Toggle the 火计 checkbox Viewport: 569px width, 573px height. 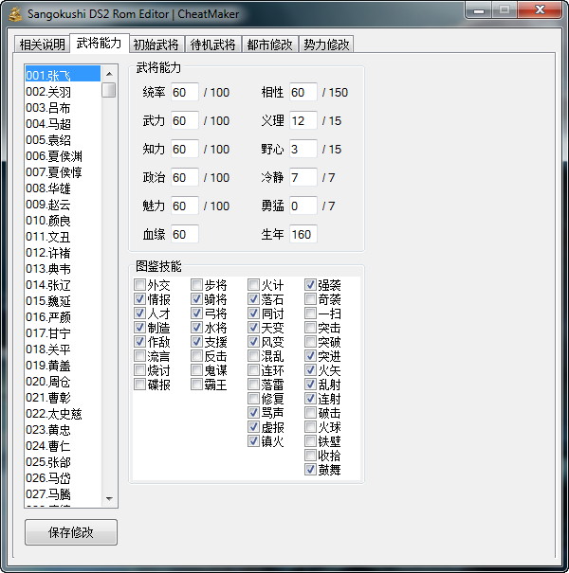(x=253, y=285)
